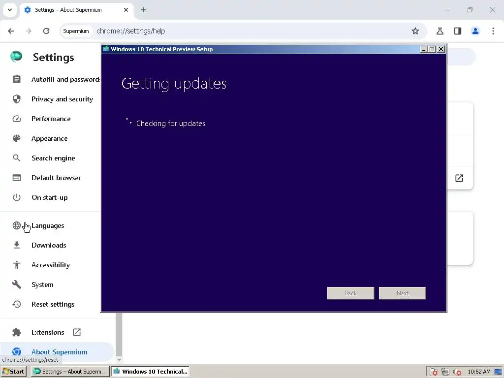
Task: Click the 10:52 AM taskbar clock
Action: coord(479,372)
